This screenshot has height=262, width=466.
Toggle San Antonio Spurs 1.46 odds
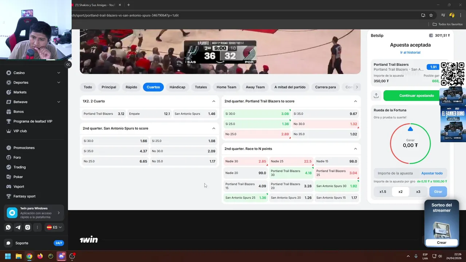pyautogui.click(x=195, y=114)
